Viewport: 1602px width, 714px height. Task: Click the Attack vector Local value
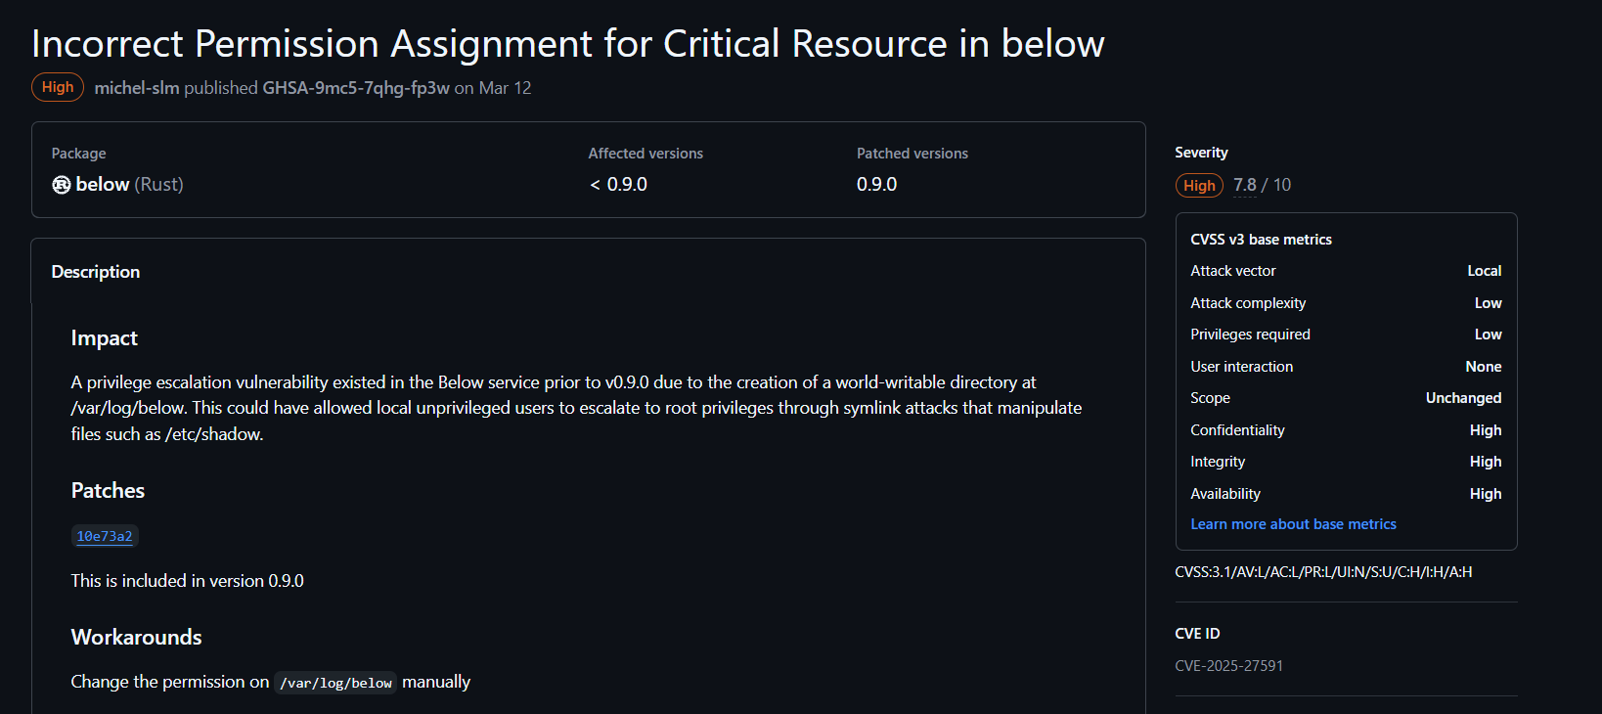(x=1484, y=271)
